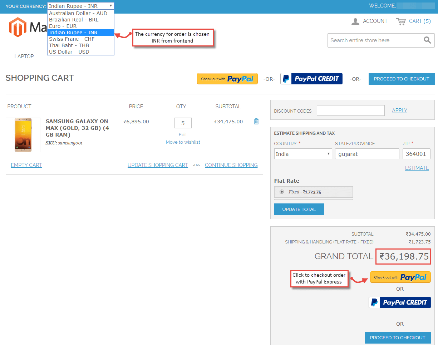This screenshot has width=438, height=345.
Task: Click the account person icon
Action: coord(355,21)
